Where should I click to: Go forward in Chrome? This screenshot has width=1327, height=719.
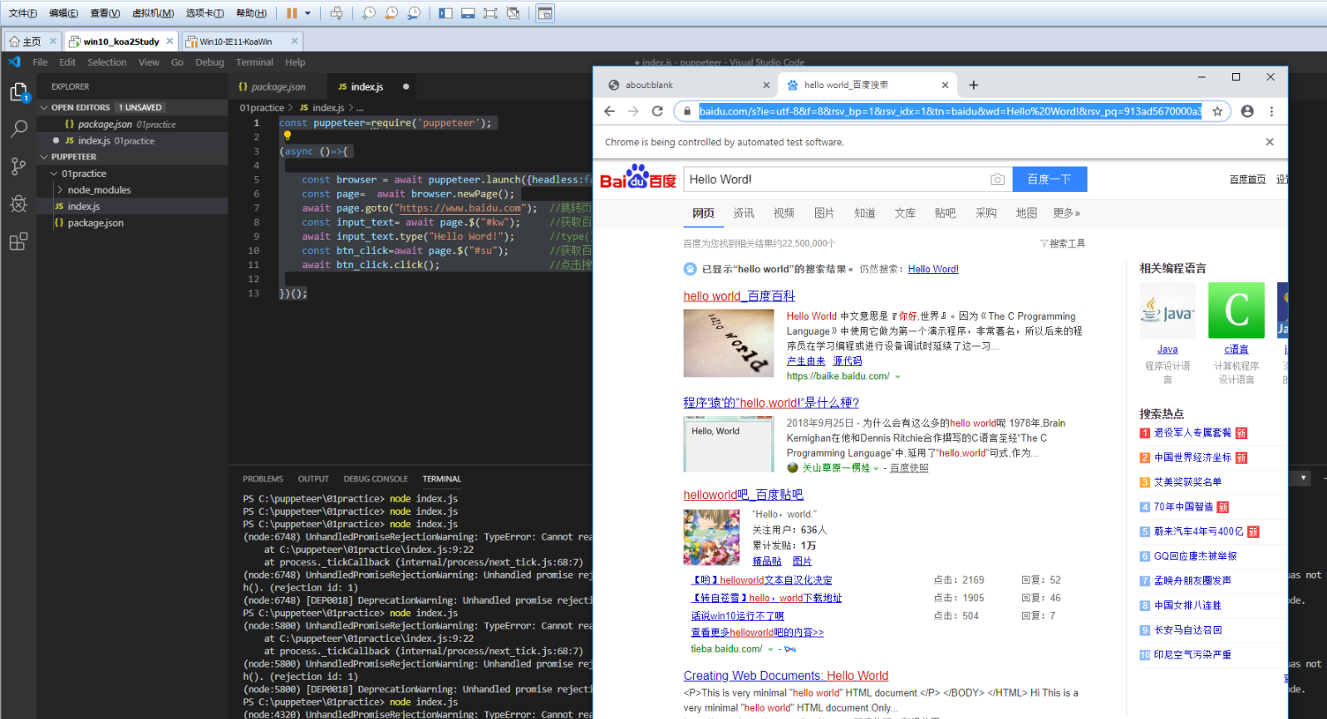[x=633, y=111]
